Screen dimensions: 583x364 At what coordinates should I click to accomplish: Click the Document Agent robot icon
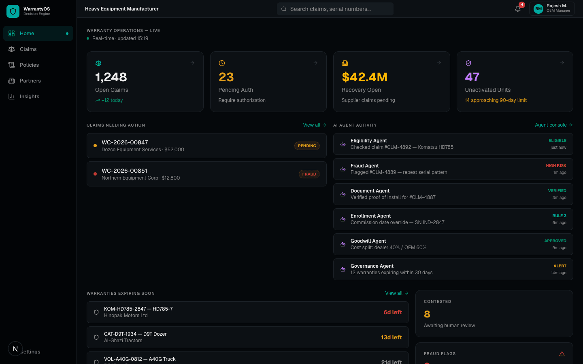tap(343, 194)
